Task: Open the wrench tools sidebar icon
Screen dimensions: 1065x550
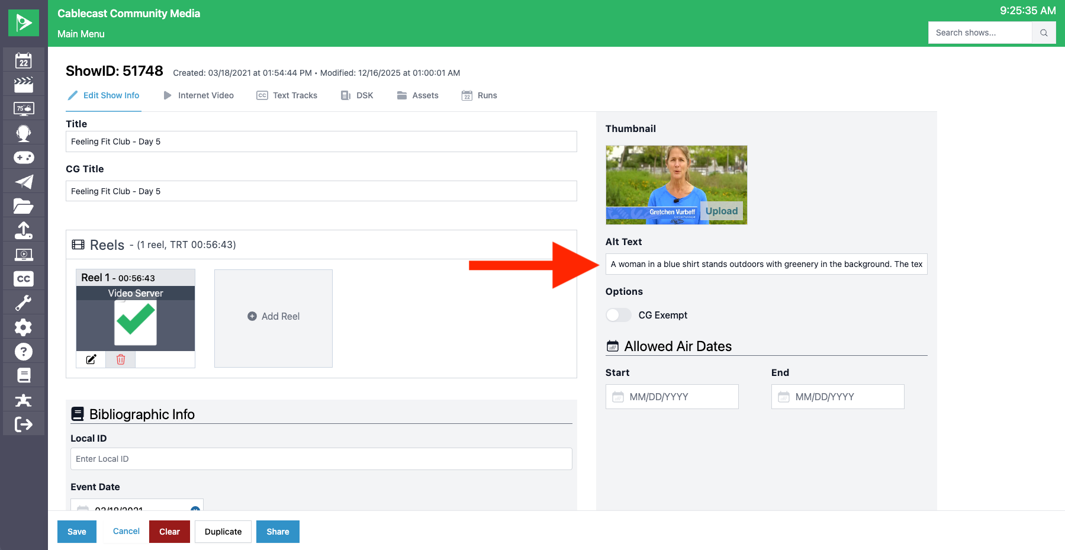Action: pos(24,303)
